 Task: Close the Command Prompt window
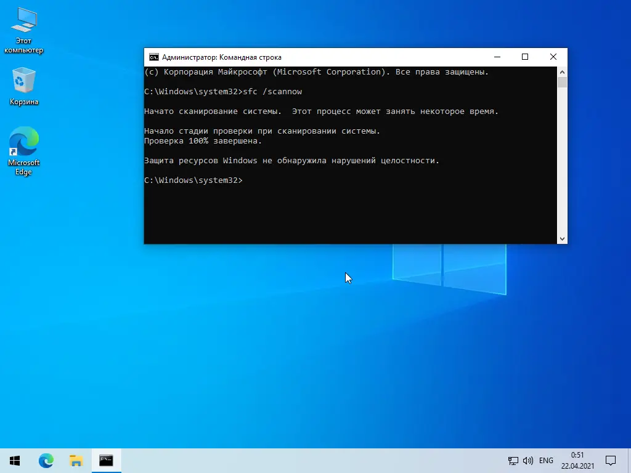(x=553, y=57)
